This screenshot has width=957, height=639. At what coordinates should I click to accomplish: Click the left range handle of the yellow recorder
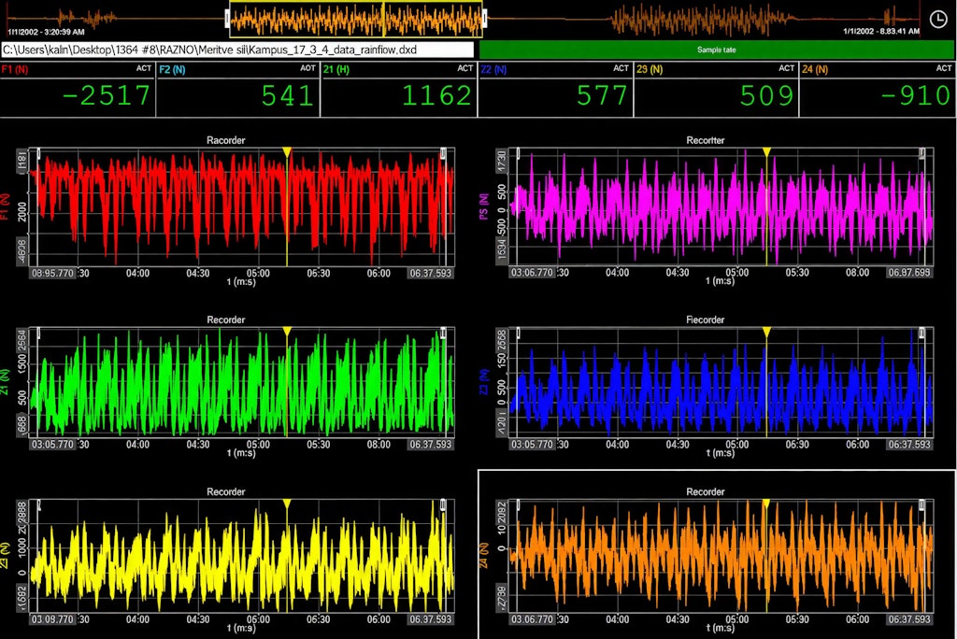tap(38, 505)
